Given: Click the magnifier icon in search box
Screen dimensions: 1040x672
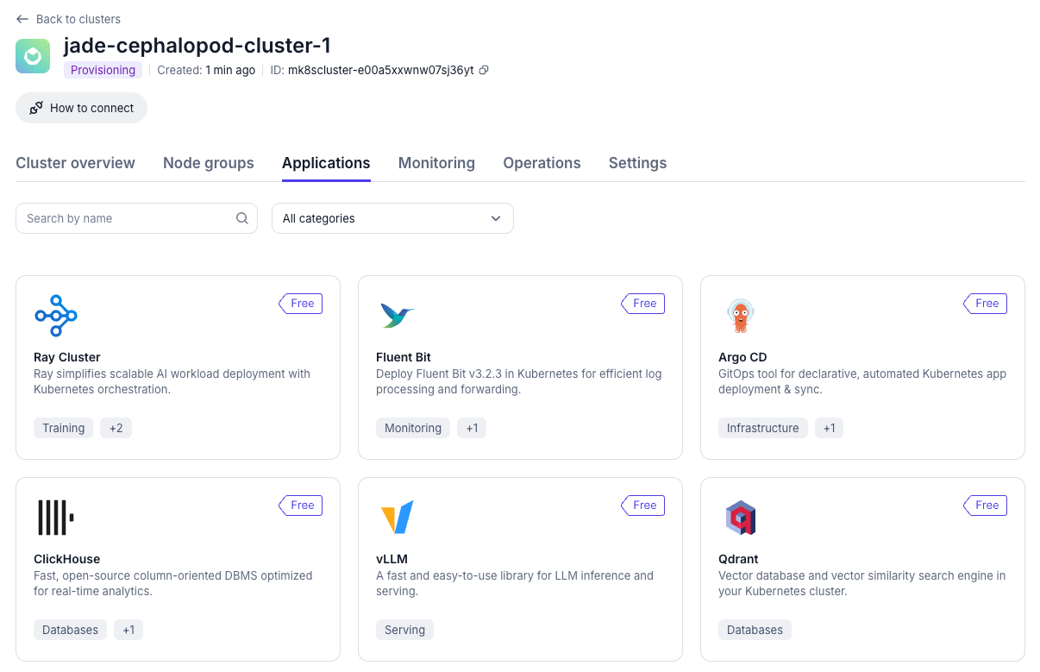Looking at the screenshot, I should click(242, 218).
